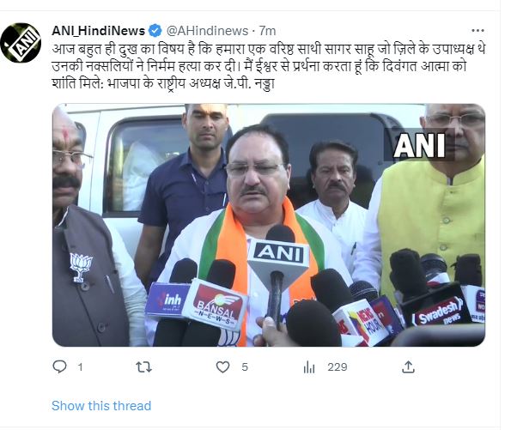Click the ANI watermark on the photo

tap(419, 145)
